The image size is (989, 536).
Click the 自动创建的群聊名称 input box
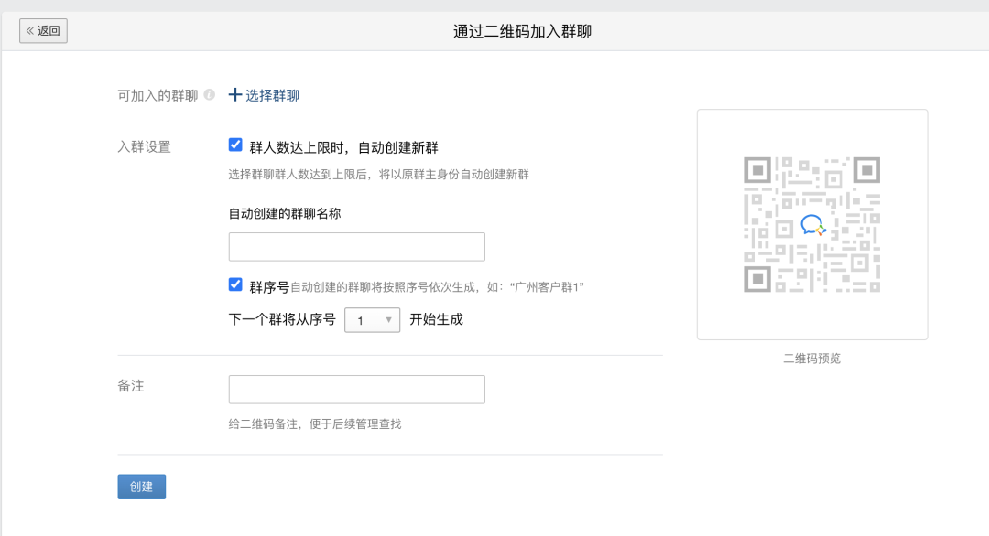click(356, 246)
